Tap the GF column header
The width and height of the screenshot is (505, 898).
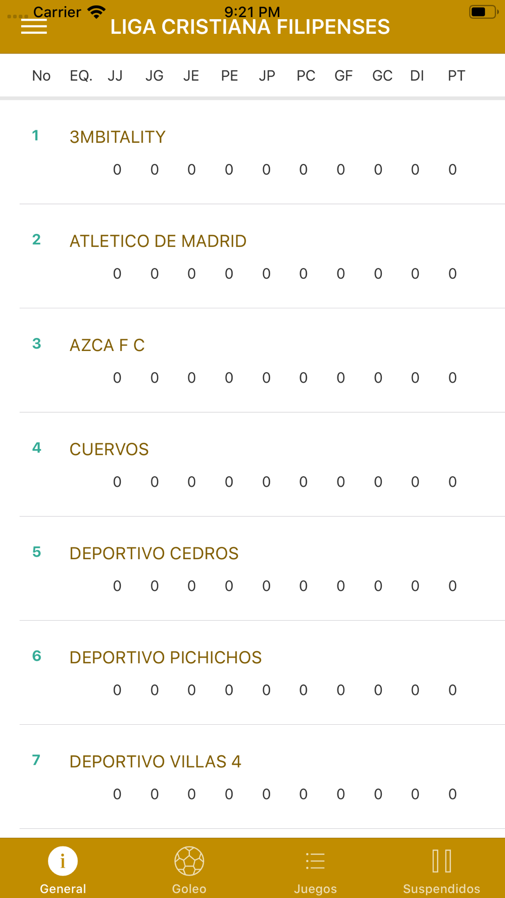point(343,76)
